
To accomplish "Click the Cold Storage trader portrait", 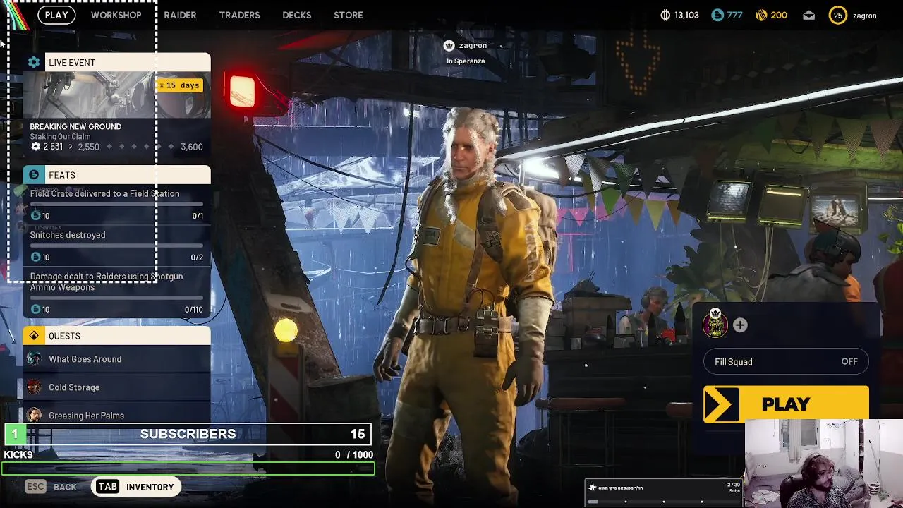I will coord(34,387).
